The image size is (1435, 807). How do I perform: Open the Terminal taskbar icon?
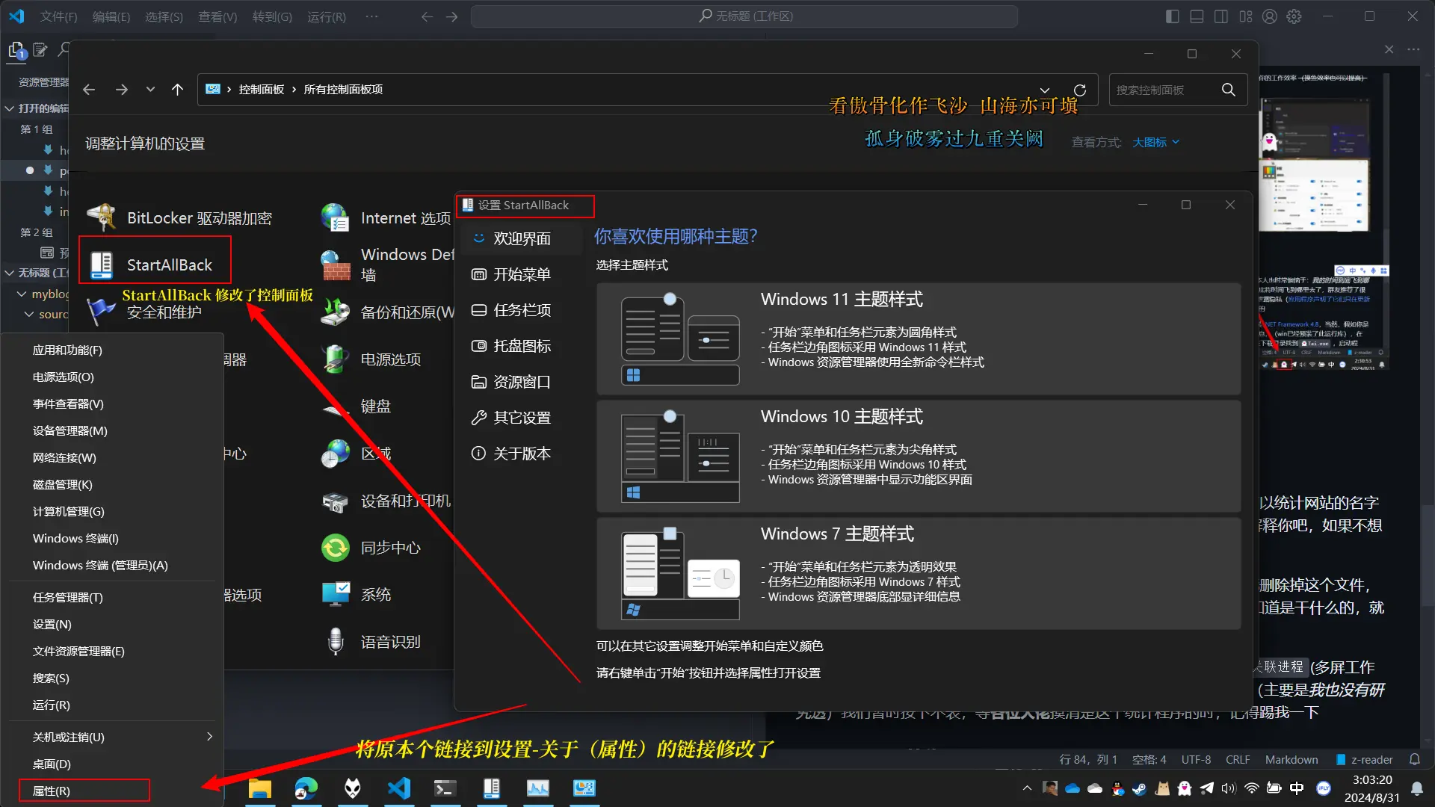pyautogui.click(x=445, y=788)
